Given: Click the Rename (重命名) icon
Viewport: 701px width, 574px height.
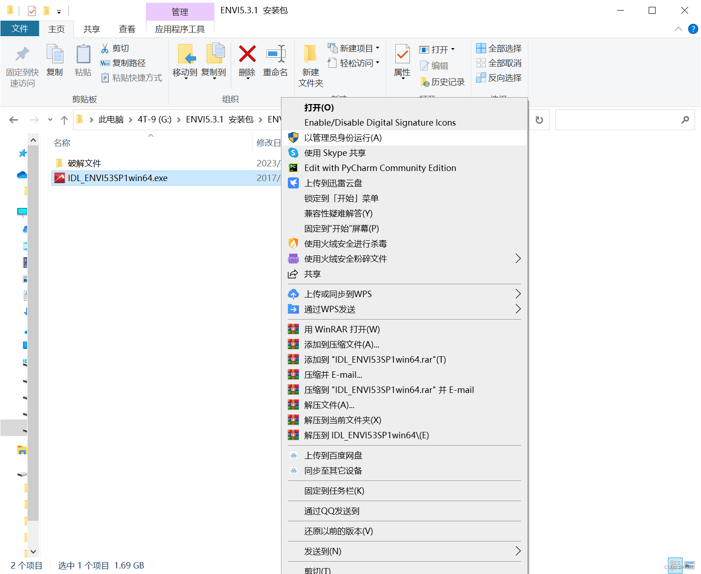Looking at the screenshot, I should 275,54.
